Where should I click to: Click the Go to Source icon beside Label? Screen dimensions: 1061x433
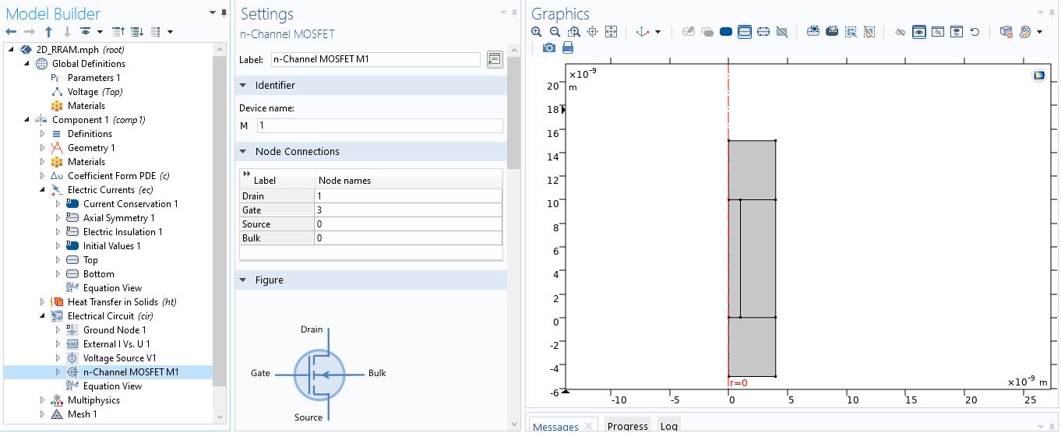point(494,60)
